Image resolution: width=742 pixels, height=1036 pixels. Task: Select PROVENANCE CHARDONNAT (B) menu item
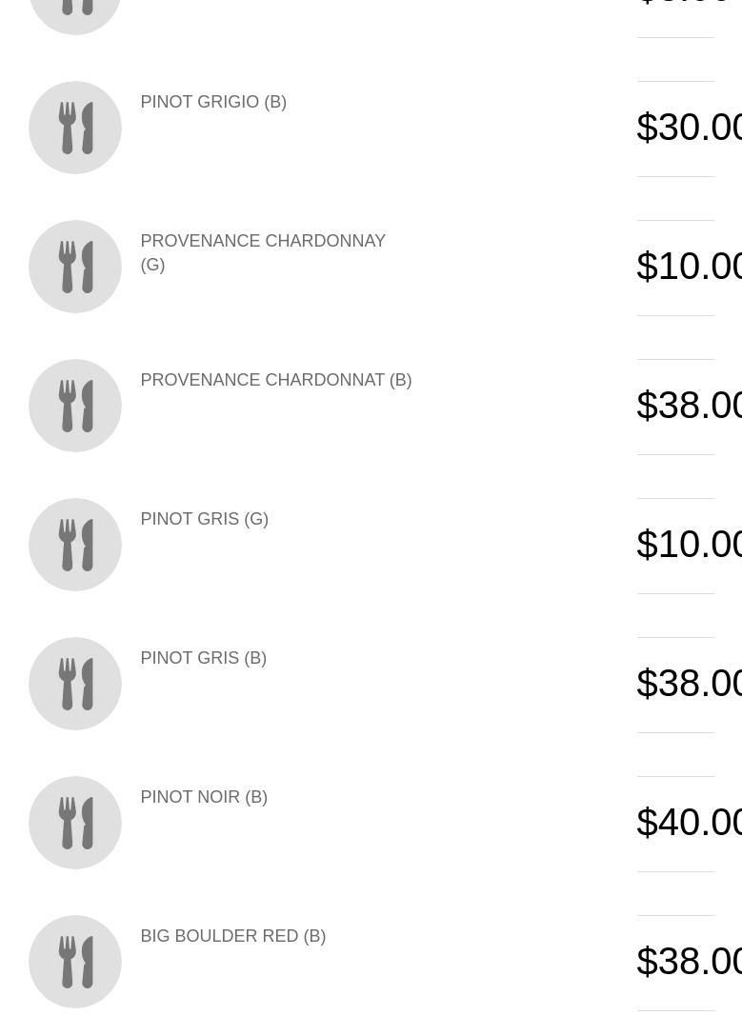point(276,380)
